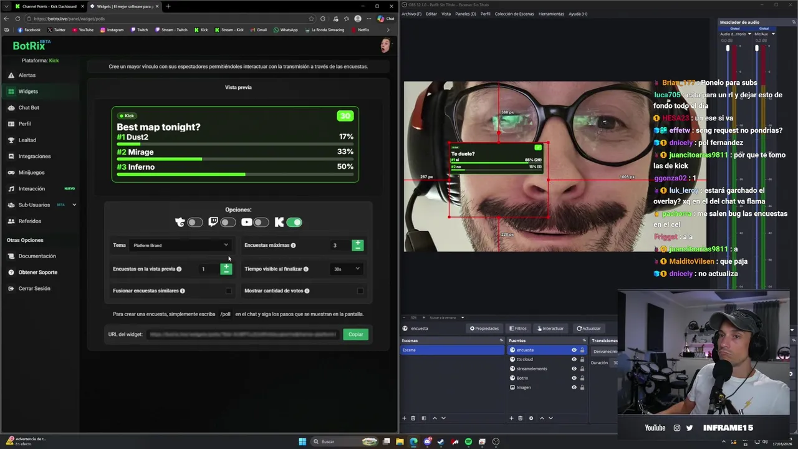Open the BotRix user avatar menu
The image size is (798, 449).
tap(385, 45)
